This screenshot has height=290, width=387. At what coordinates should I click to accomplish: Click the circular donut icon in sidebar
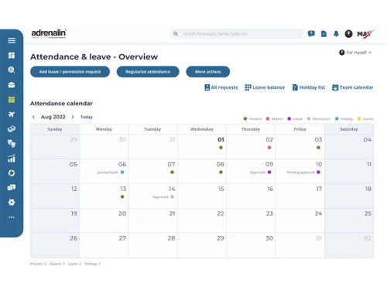pyautogui.click(x=12, y=173)
